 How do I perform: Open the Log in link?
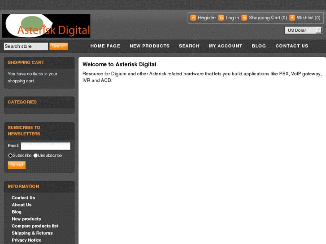click(232, 18)
